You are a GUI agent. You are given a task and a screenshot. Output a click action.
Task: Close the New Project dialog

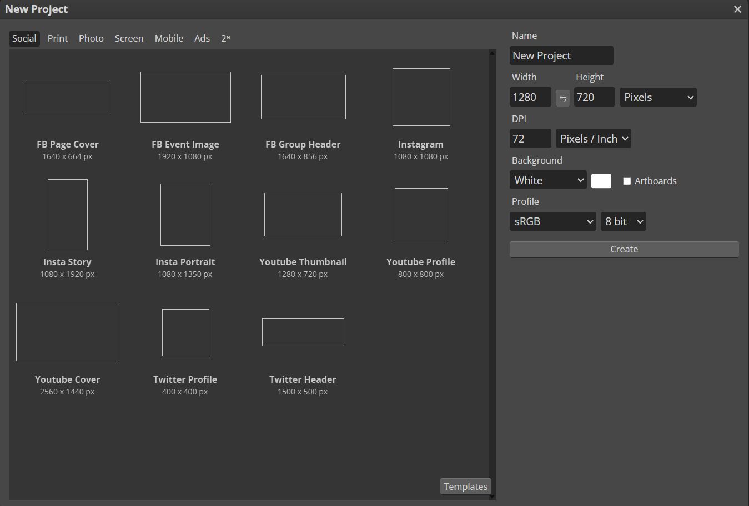[x=737, y=9]
